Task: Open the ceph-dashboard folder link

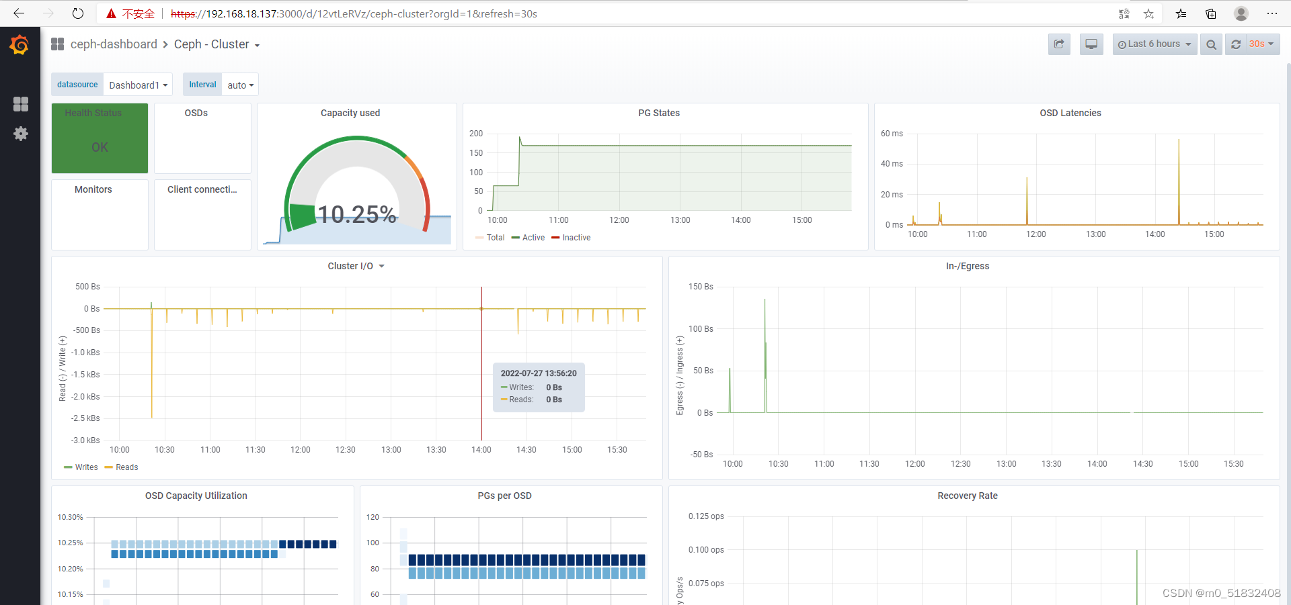Action: (114, 44)
